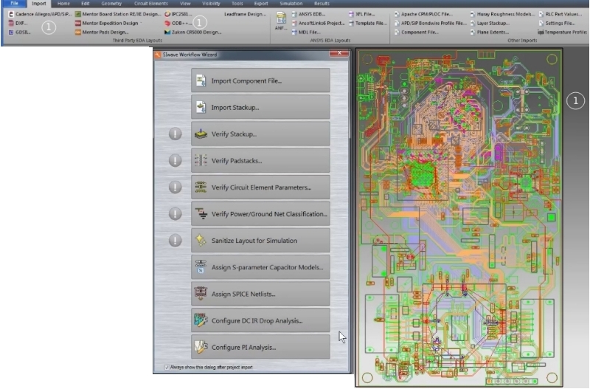590x389 pixels.
Task: Click the Cadence Allegro/APD/SiP import icon
Action: coord(11,14)
